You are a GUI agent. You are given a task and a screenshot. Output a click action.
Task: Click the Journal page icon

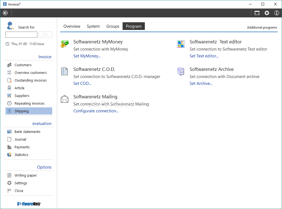(x=9, y=139)
